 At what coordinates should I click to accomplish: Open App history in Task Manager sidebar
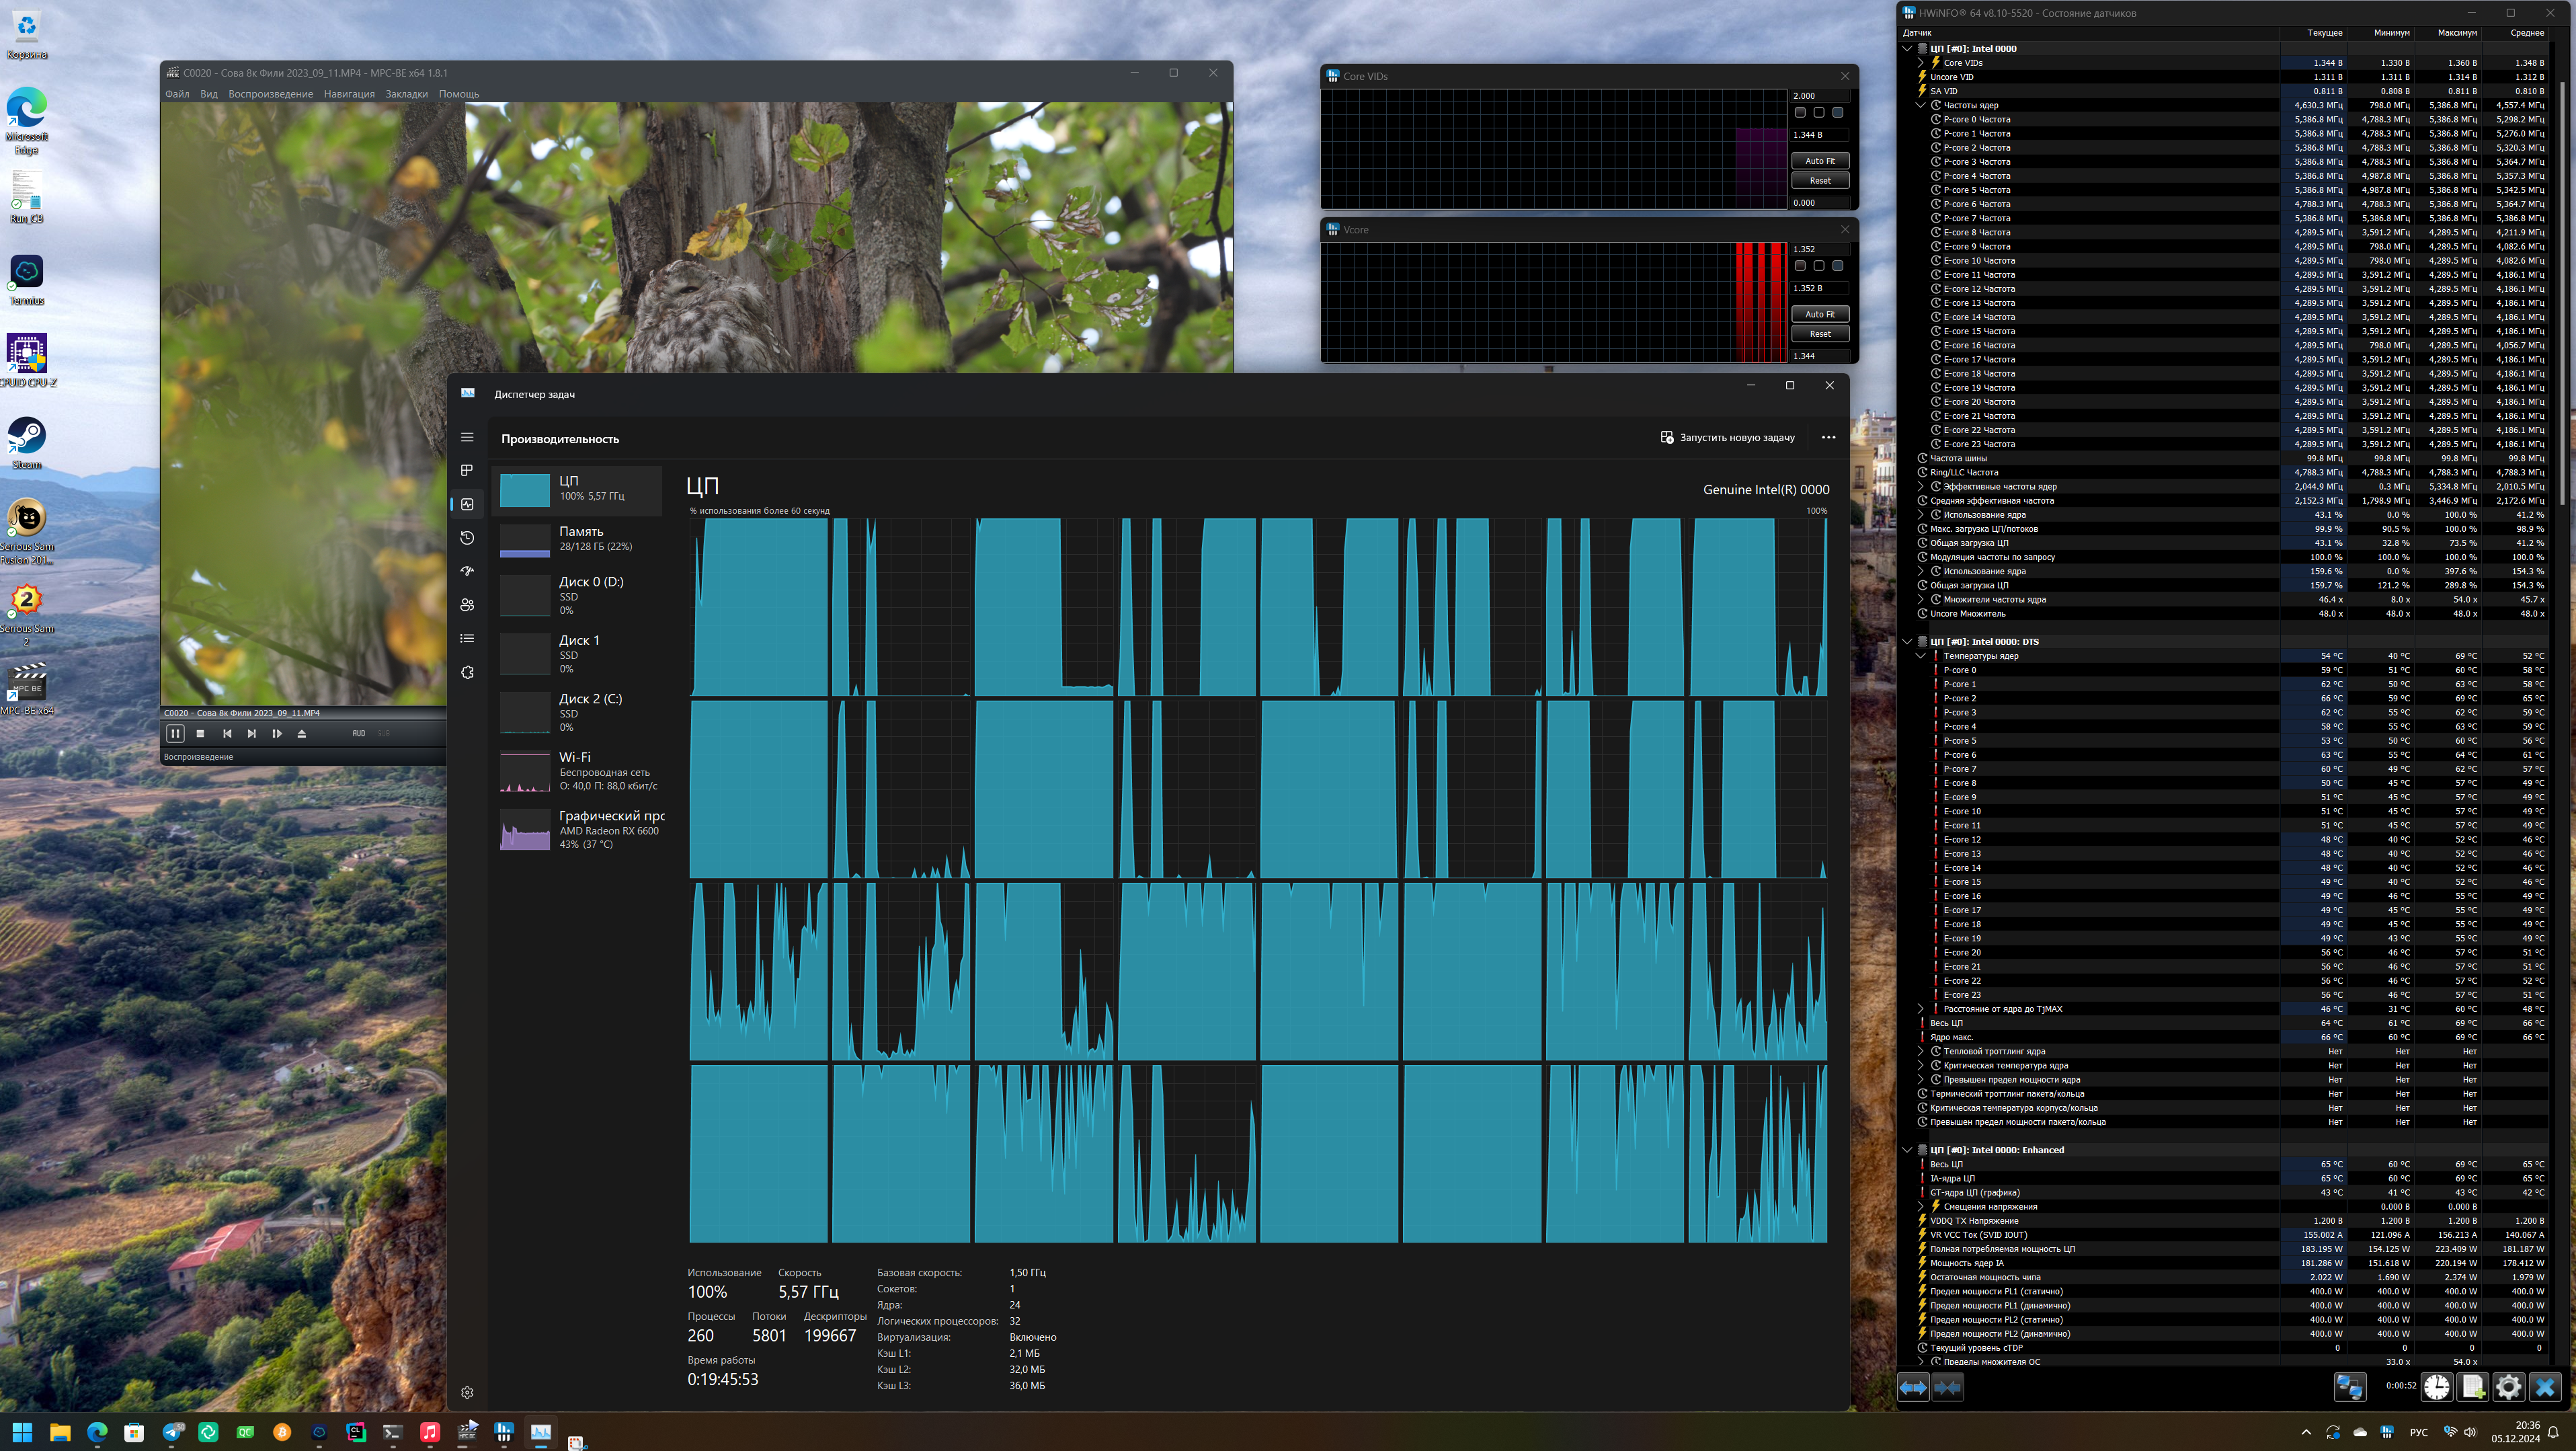coord(467,538)
